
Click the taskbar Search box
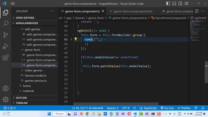click(x=59, y=114)
